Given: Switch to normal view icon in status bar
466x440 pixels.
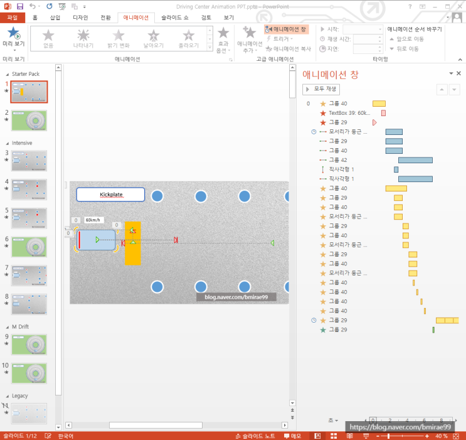Looking at the screenshot, I should [317, 436].
